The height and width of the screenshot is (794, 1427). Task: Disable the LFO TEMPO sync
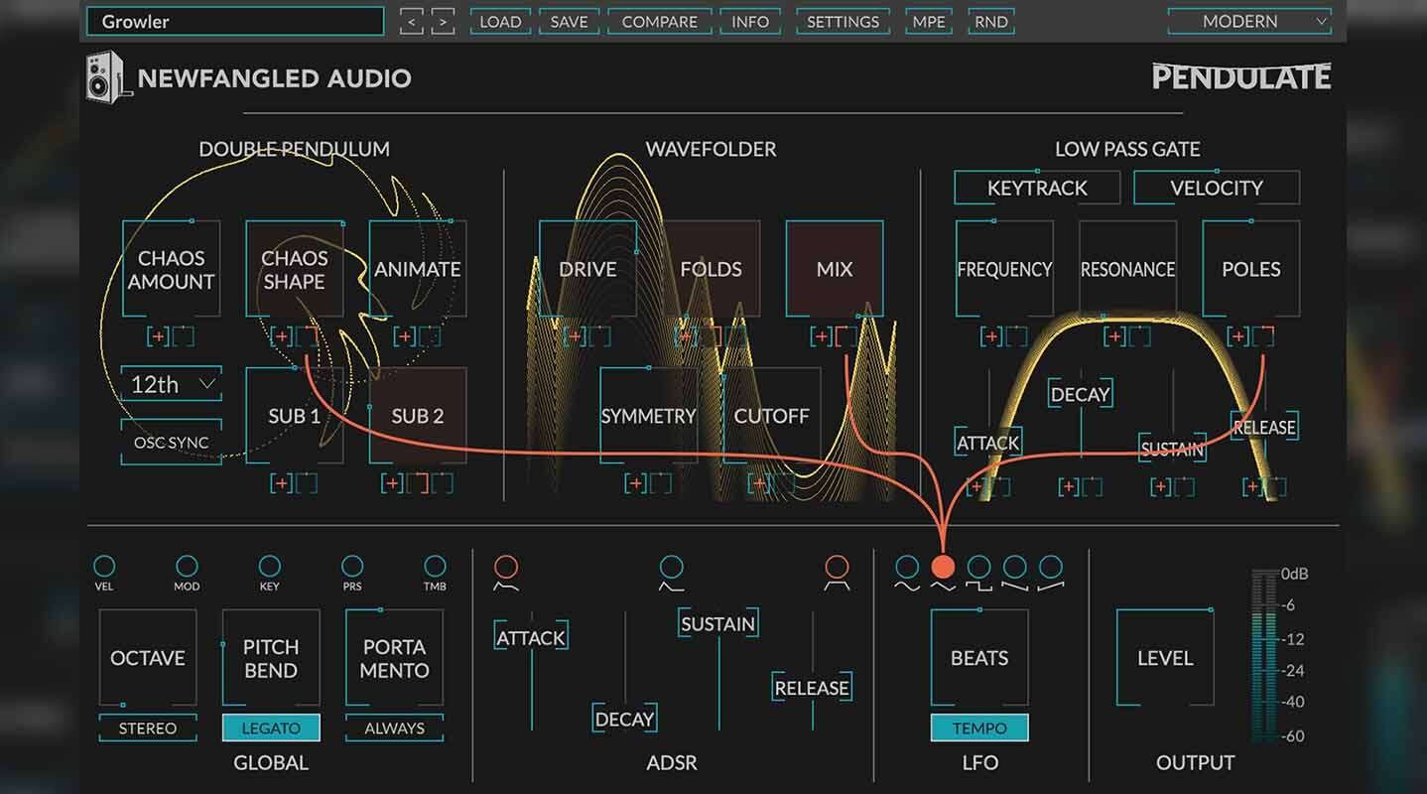click(979, 728)
